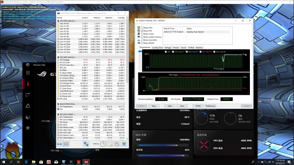Click Clear button in AIDA64
The width and height of the screenshot is (294, 165).
(170, 106)
